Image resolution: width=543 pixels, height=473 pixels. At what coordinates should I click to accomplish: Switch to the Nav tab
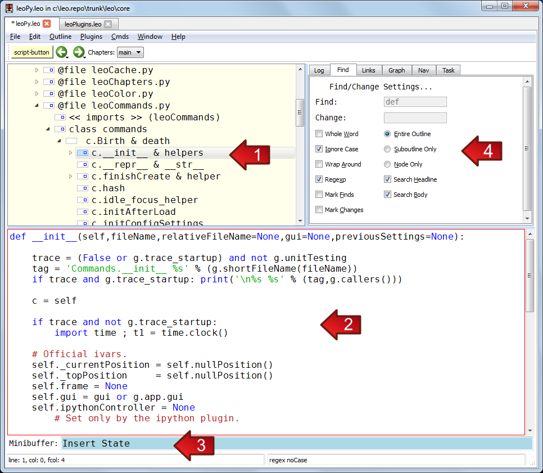pyautogui.click(x=423, y=70)
